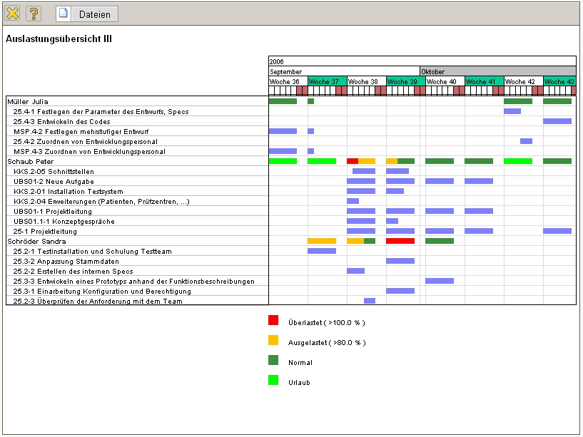Click the 2006 year header
This screenshot has width=583, height=437.
tap(422, 61)
